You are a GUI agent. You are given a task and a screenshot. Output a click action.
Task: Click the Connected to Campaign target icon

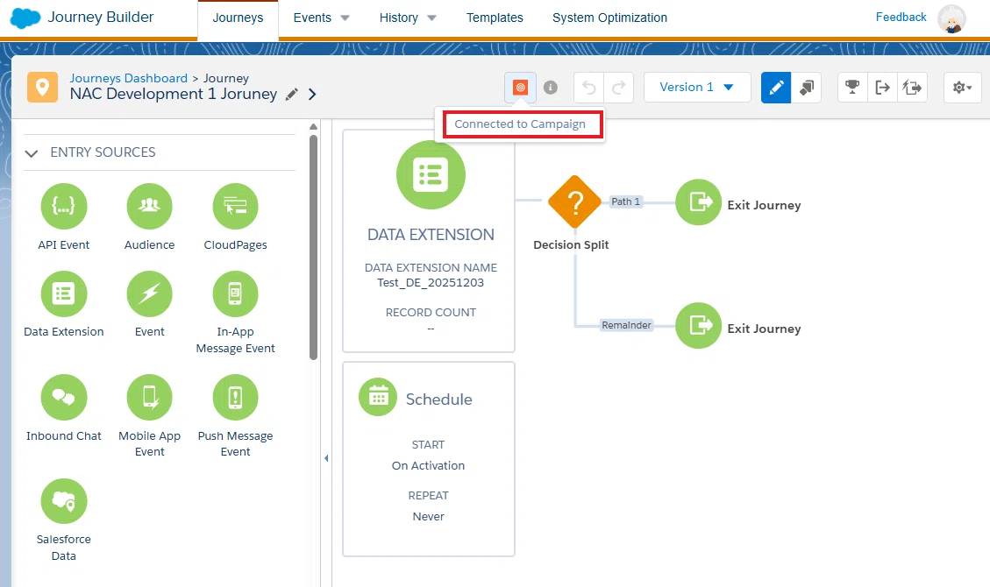[520, 88]
